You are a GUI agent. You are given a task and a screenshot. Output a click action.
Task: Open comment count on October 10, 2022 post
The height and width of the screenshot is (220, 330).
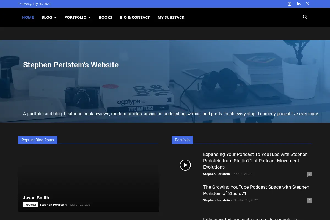309,200
